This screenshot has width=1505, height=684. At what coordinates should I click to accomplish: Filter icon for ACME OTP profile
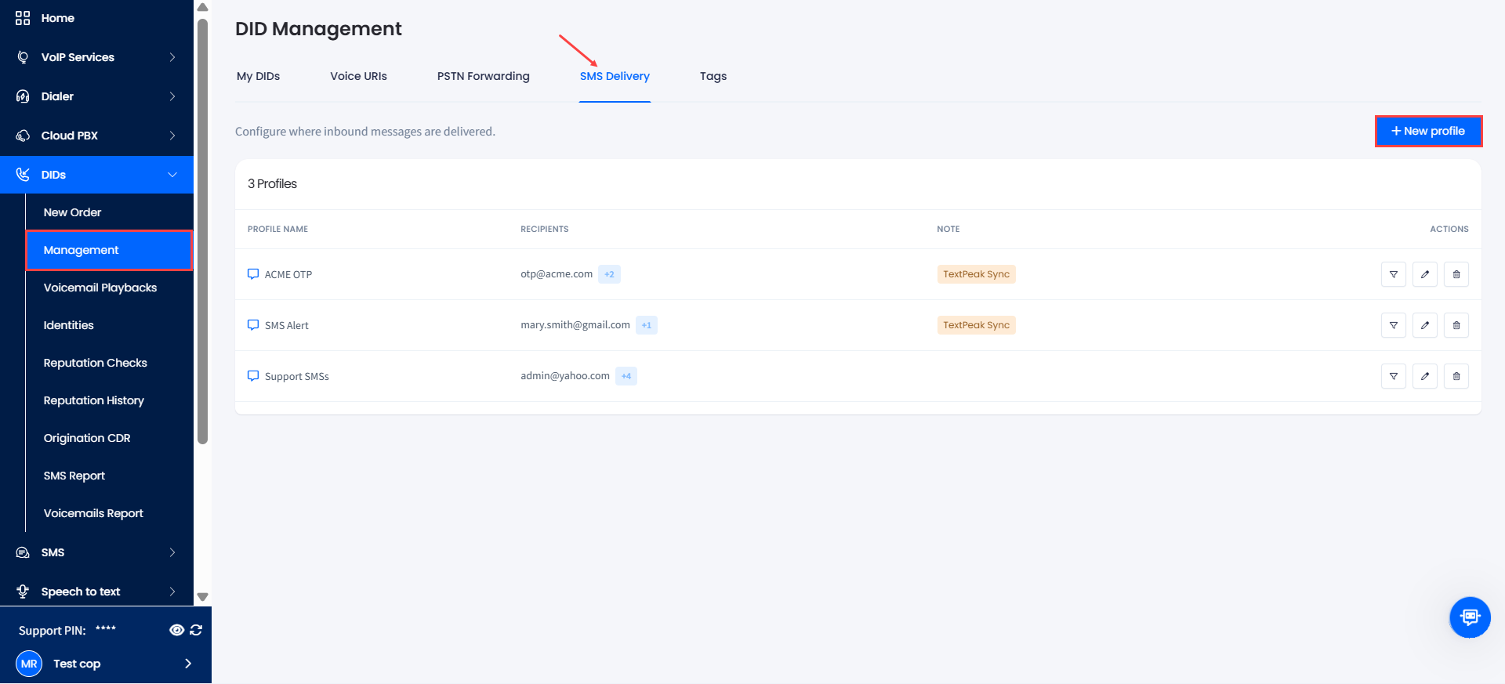click(x=1394, y=274)
